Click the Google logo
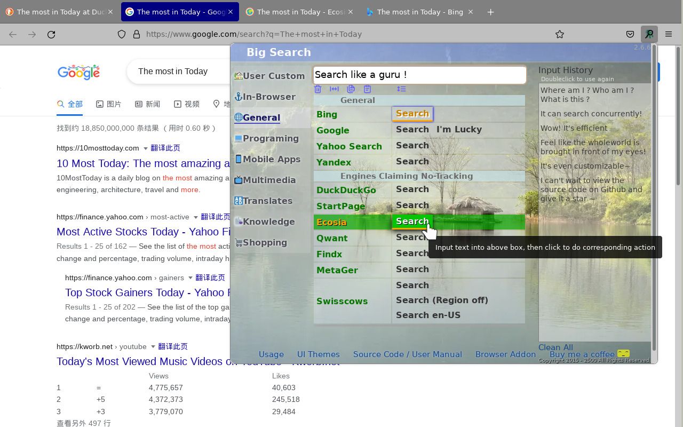This screenshot has width=683, height=427. (x=78, y=72)
